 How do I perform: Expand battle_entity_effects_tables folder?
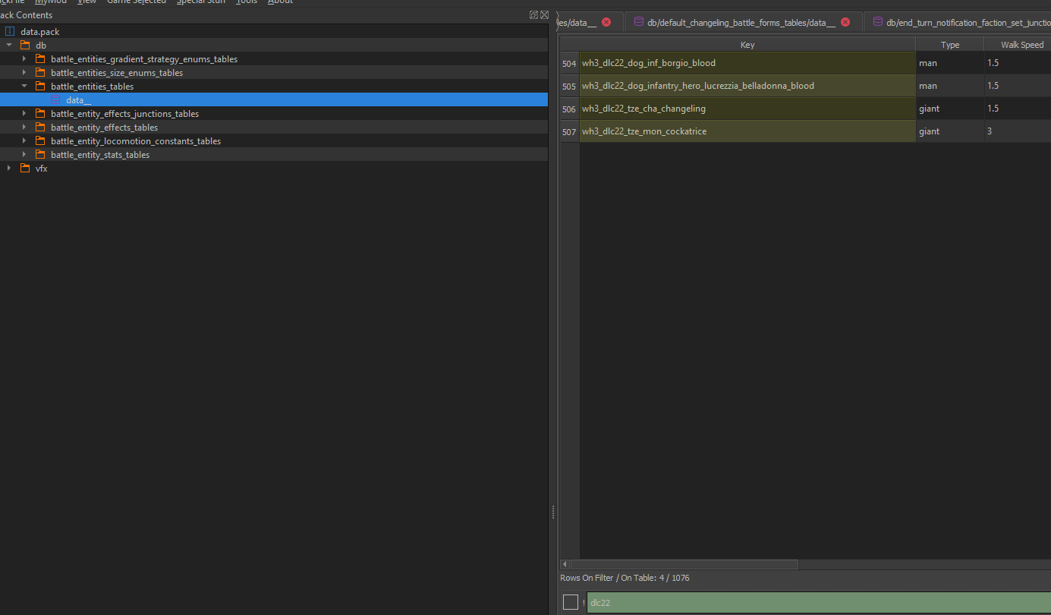click(24, 128)
